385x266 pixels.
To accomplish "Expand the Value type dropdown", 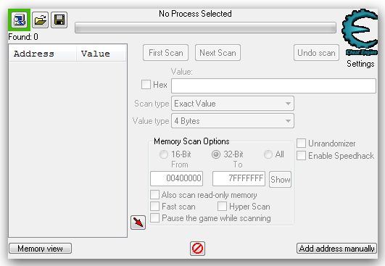I will (x=233, y=121).
